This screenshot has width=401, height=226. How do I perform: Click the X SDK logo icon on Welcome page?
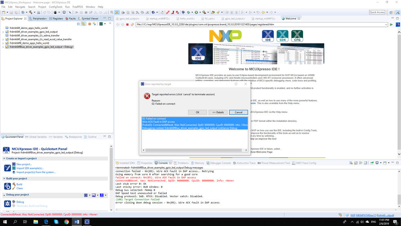283,36
